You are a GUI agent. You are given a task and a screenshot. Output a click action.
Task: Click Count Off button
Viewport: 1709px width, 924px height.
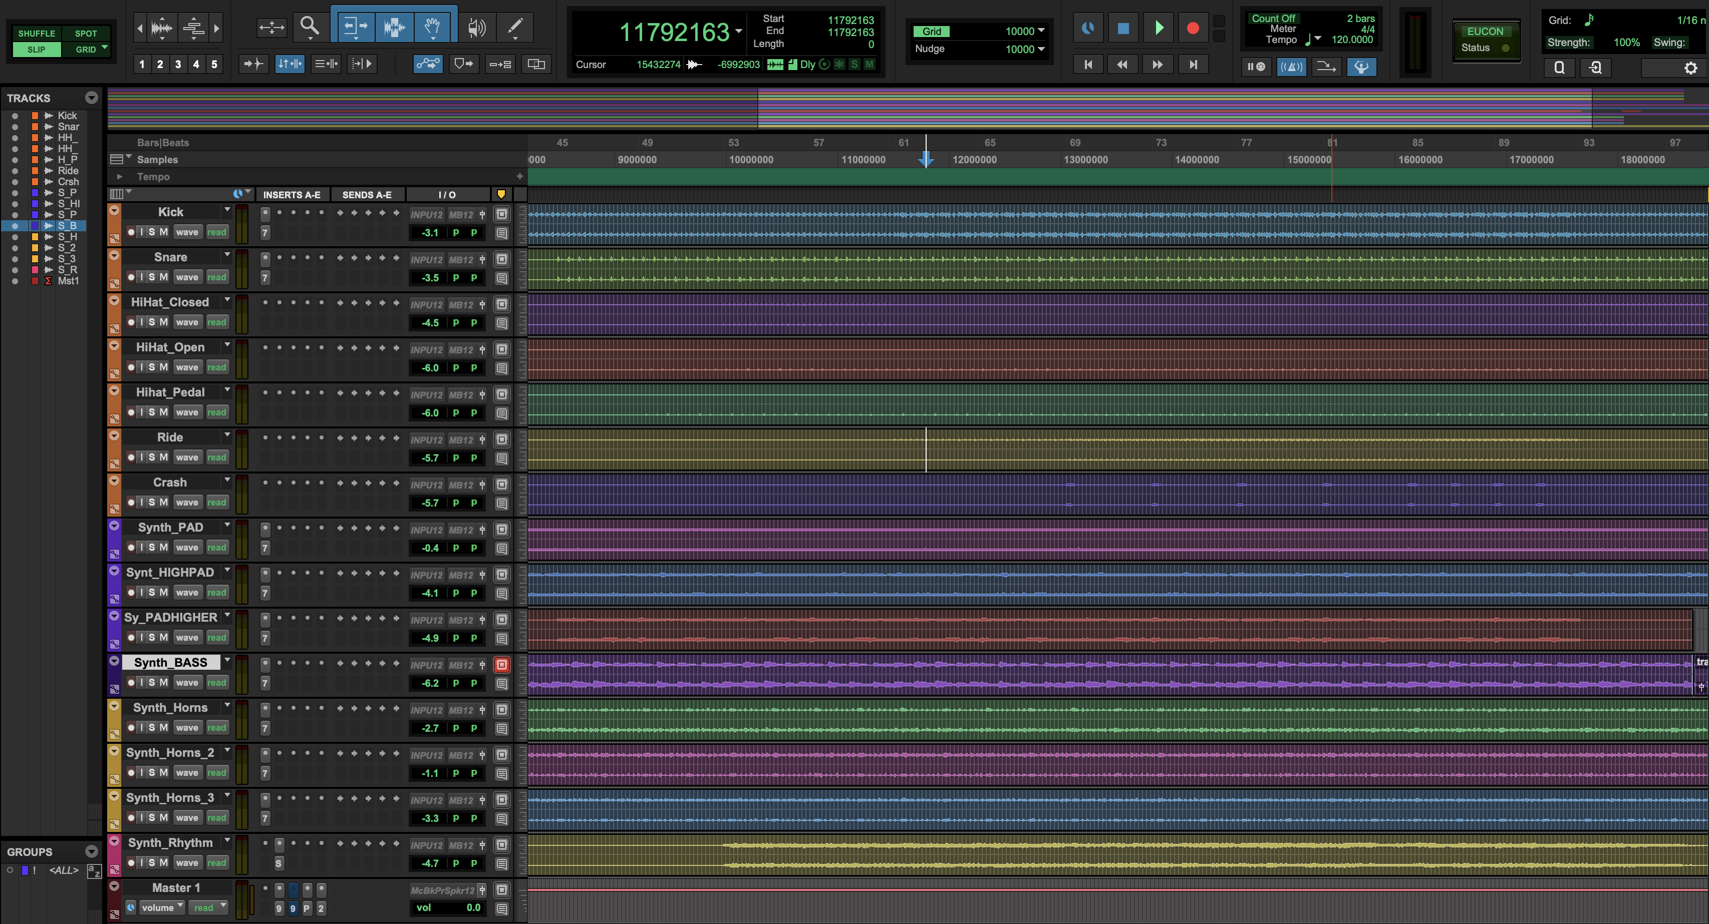1273,19
